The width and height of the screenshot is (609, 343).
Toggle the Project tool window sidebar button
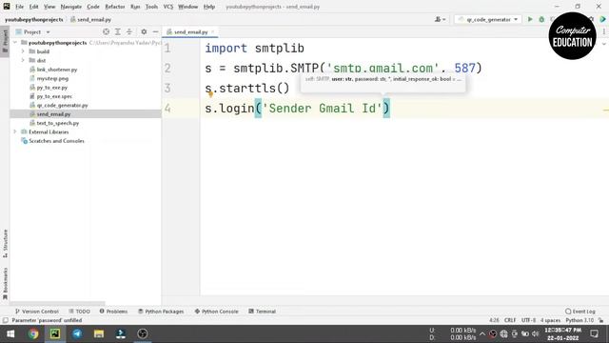(5, 42)
